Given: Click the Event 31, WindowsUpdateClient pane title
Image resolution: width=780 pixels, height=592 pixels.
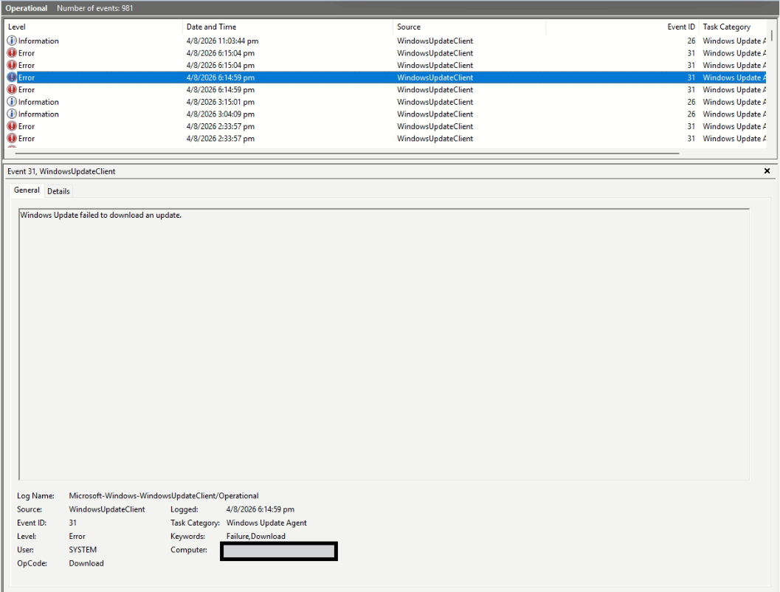Looking at the screenshot, I should [x=61, y=171].
